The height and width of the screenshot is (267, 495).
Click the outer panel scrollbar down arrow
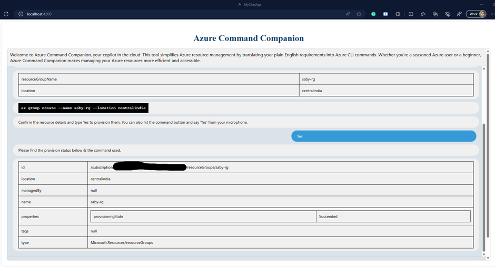coord(488,258)
